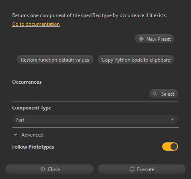The height and width of the screenshot is (179, 191).
Task: Disable the Follow Prototypes toggle
Action: pos(170,147)
